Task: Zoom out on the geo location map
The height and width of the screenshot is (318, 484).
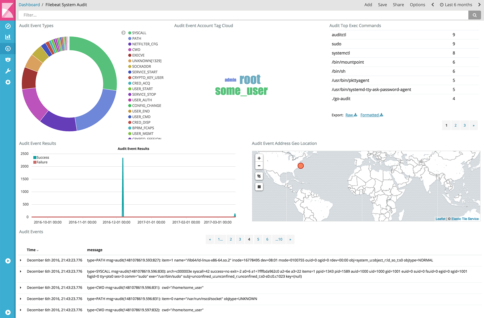Action: (259, 165)
